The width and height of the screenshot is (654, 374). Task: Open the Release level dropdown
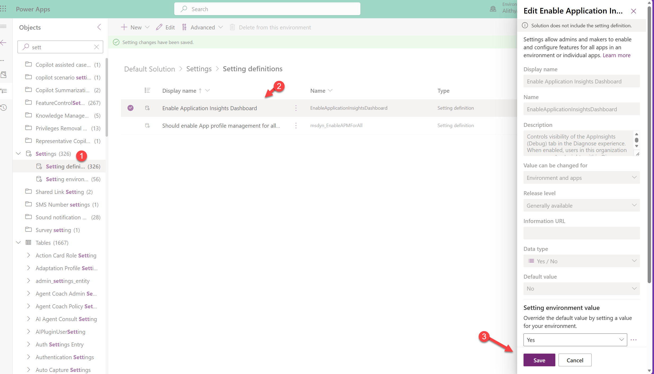click(581, 206)
